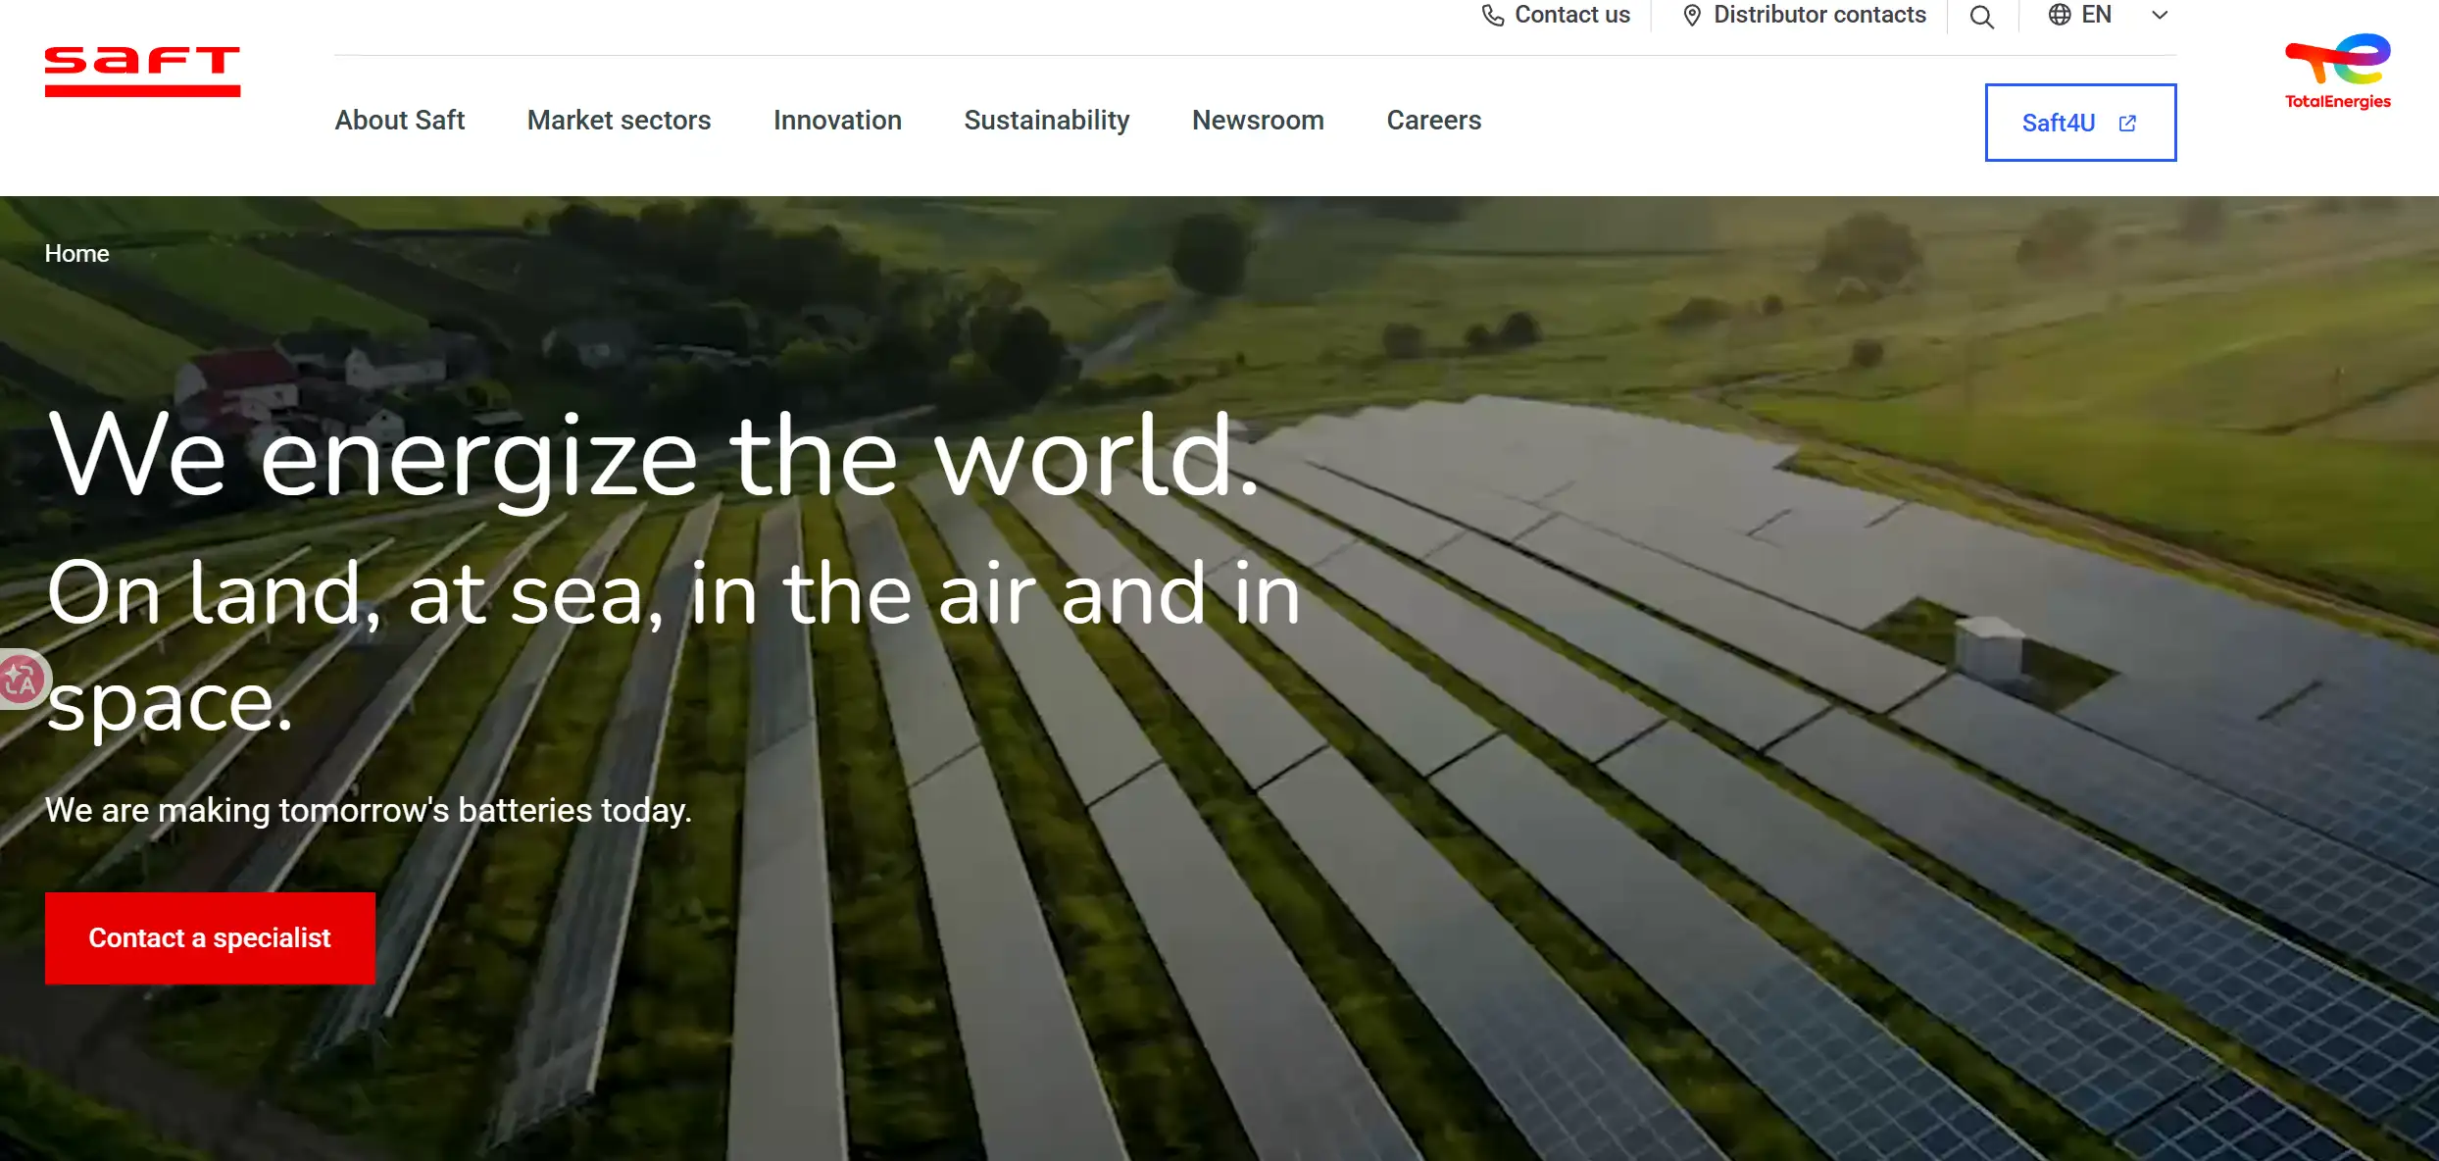This screenshot has width=2439, height=1161.
Task: Click the search magnifier icon
Action: point(1981,17)
